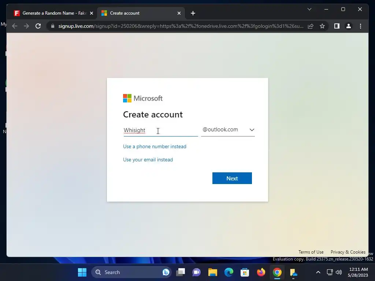This screenshot has width=375, height=281.
Task: Open Microsoft Store from taskbar
Action: tap(245, 272)
